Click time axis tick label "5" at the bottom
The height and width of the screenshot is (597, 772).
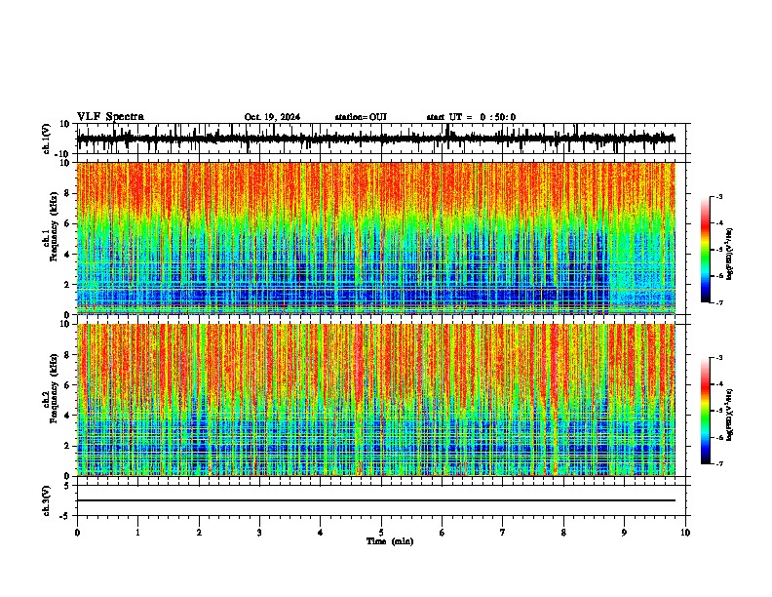[381, 533]
